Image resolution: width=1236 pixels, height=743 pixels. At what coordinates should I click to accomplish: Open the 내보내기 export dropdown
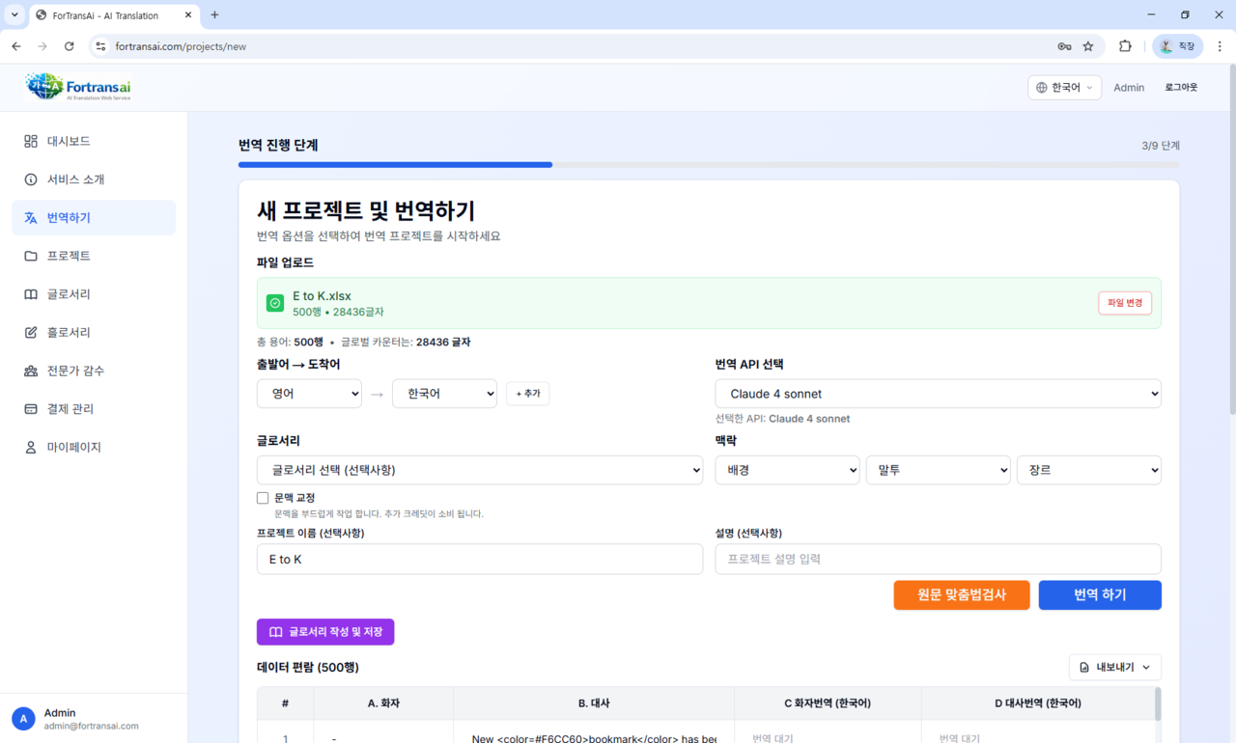click(x=1114, y=667)
